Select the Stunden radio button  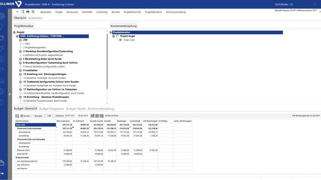point(33,116)
